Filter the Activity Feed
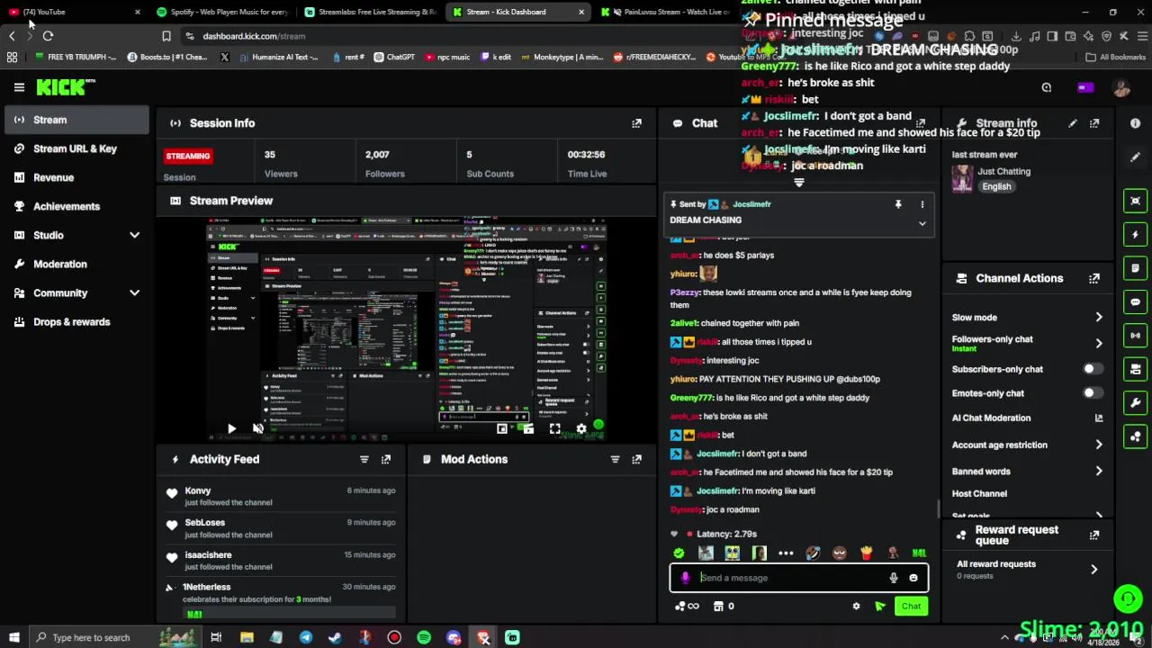Viewport: 1152px width, 648px height. pos(364,459)
